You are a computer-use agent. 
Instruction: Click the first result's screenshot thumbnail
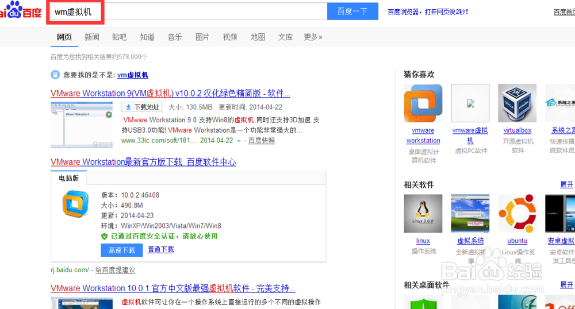(x=82, y=125)
